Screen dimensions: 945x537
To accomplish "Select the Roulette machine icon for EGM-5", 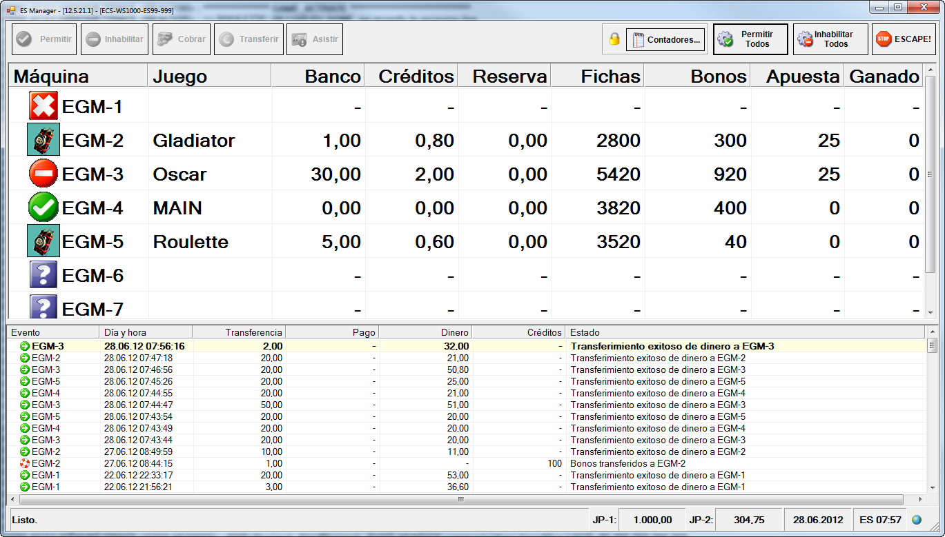I will [x=43, y=241].
